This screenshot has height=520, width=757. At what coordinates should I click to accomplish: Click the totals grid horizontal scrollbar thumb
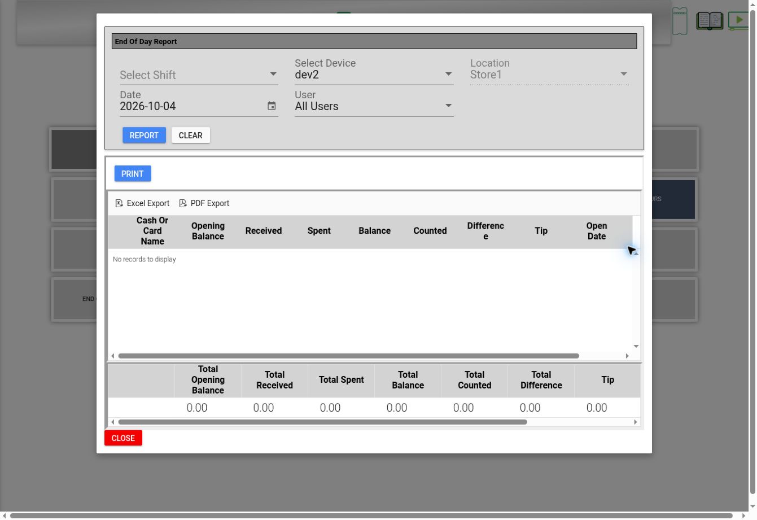point(322,422)
